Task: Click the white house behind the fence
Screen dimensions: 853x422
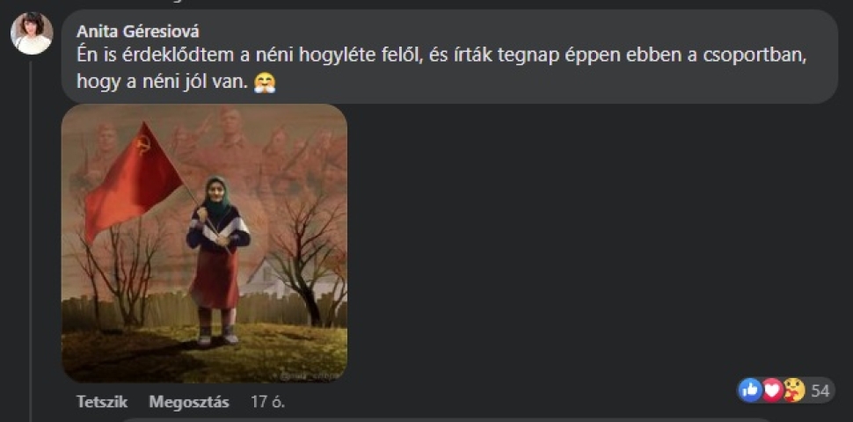Action: point(266,280)
